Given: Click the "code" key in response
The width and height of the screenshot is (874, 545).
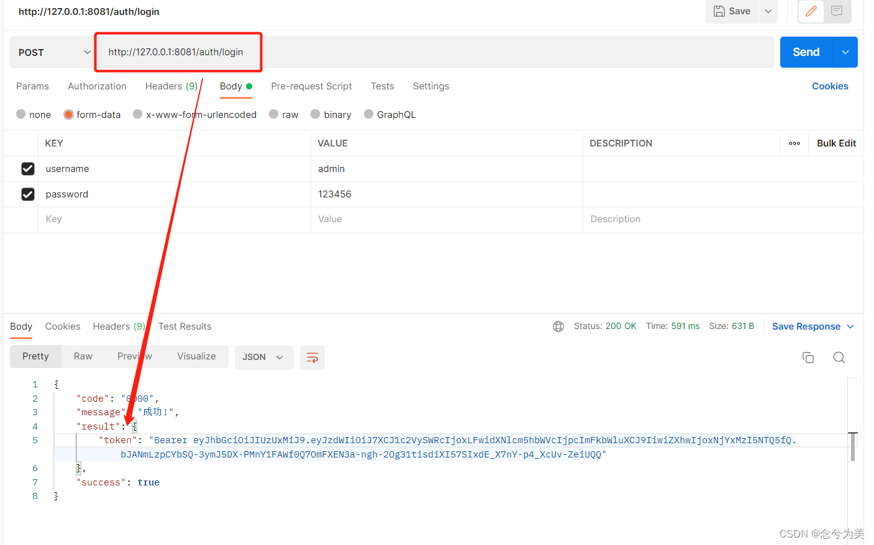Looking at the screenshot, I should (x=93, y=399).
